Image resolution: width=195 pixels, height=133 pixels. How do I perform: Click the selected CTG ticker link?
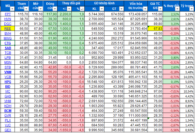pyautogui.click(x=8, y=43)
